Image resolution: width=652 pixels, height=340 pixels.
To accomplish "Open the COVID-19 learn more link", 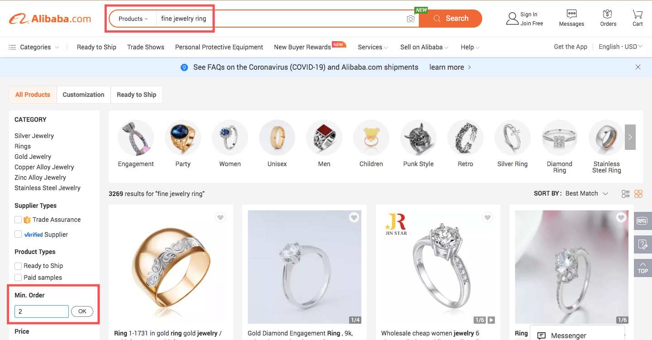I will point(446,67).
